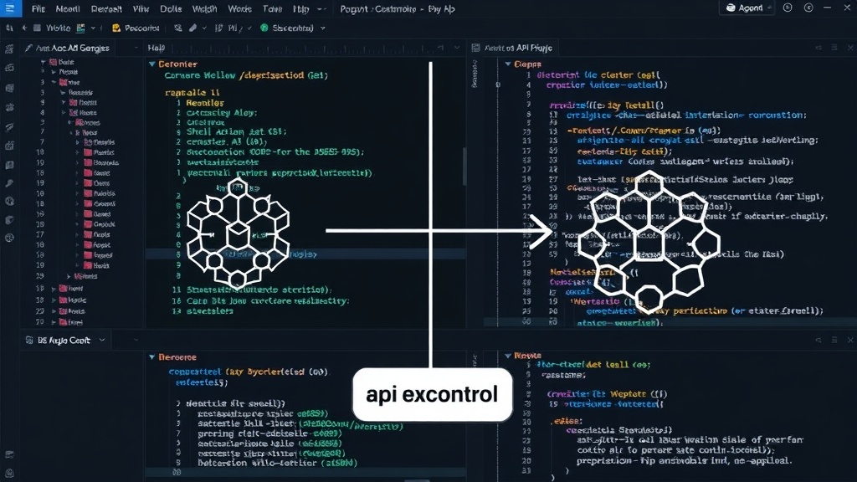Select the eraser-shaped tool in toolbar
The image size is (857, 482).
point(193,28)
